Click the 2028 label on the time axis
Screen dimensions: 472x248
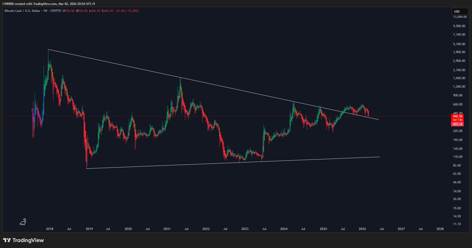pyautogui.click(x=440, y=229)
